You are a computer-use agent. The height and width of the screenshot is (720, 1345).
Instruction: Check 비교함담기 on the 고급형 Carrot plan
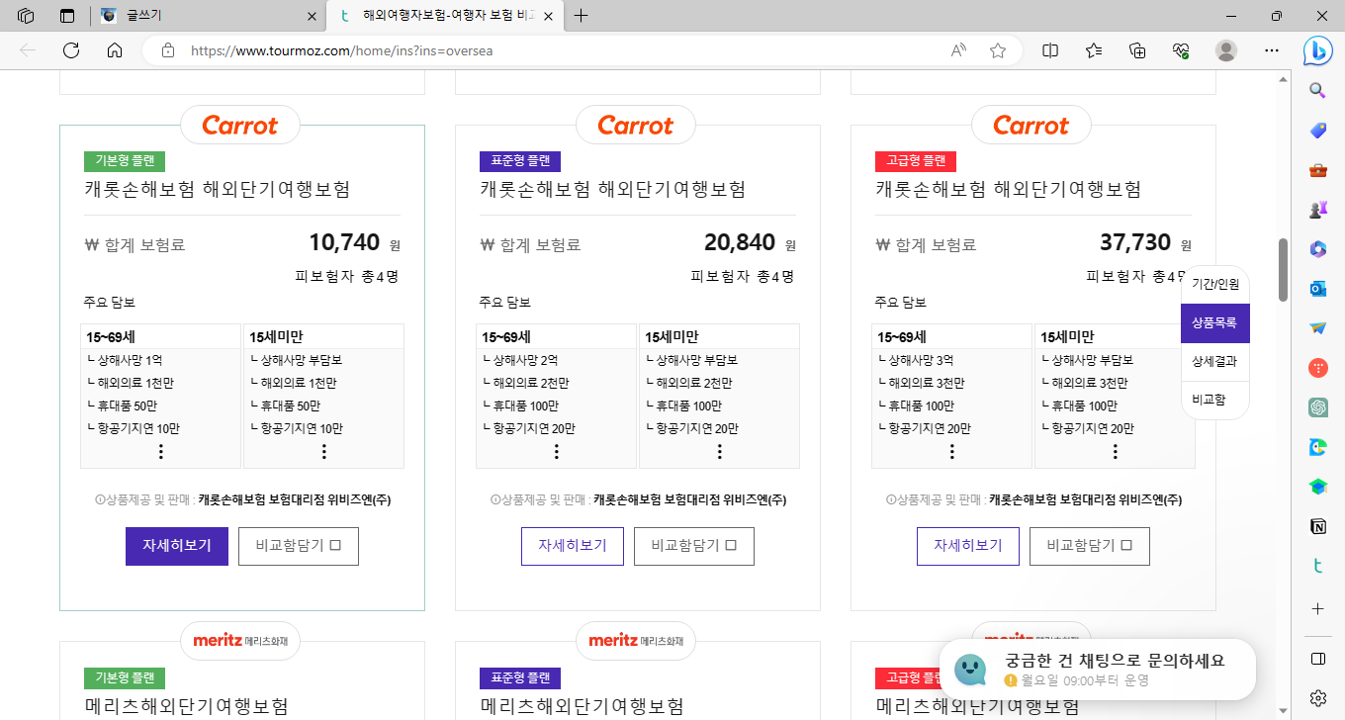pyautogui.click(x=1089, y=546)
